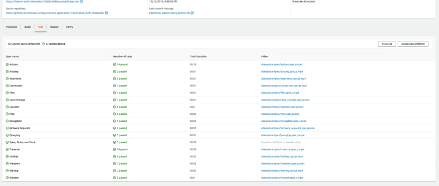Click the green check beside '17 spec(s) passed'
This screenshot has width=439, height=186.
point(43,44)
